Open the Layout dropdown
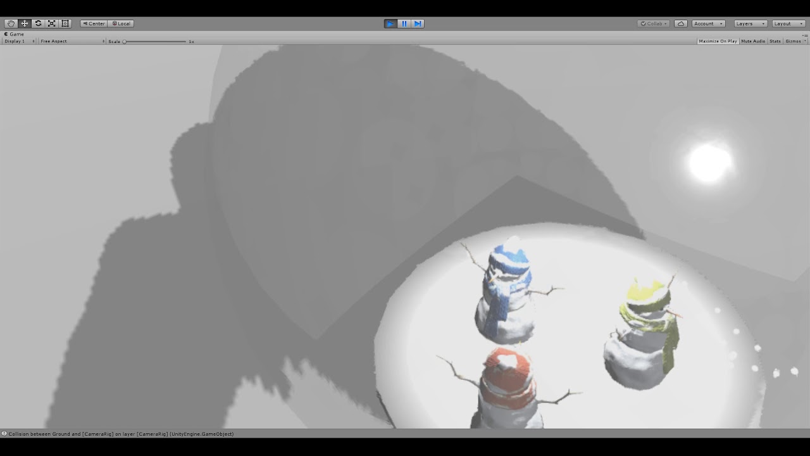The width and height of the screenshot is (810, 456). point(788,23)
